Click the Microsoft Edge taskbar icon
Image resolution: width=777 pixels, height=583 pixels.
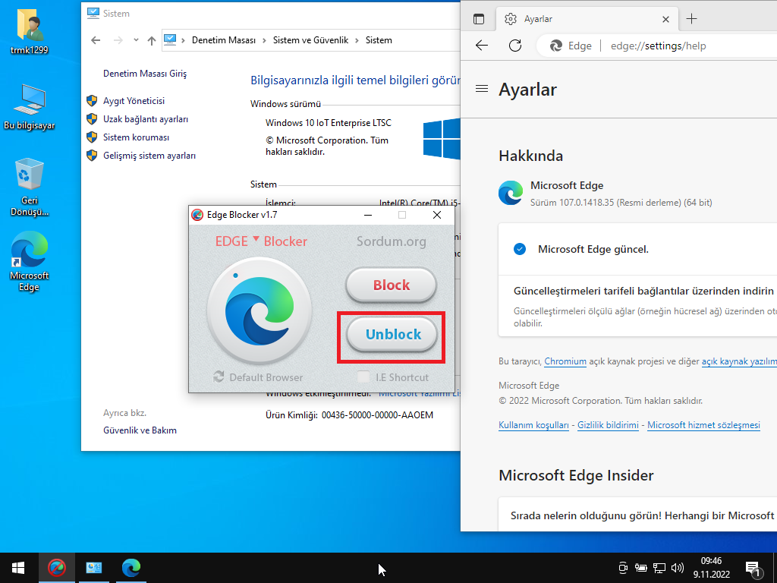point(131,568)
